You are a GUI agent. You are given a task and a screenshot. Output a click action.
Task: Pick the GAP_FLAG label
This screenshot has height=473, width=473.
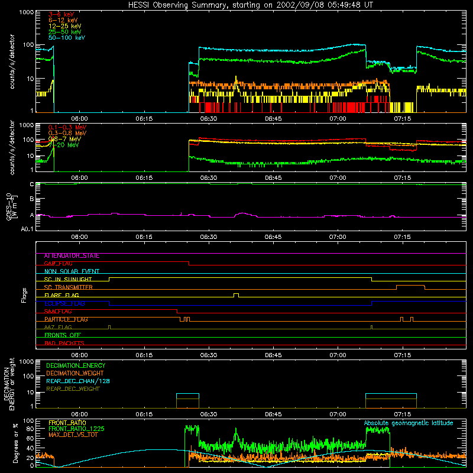tap(58, 264)
